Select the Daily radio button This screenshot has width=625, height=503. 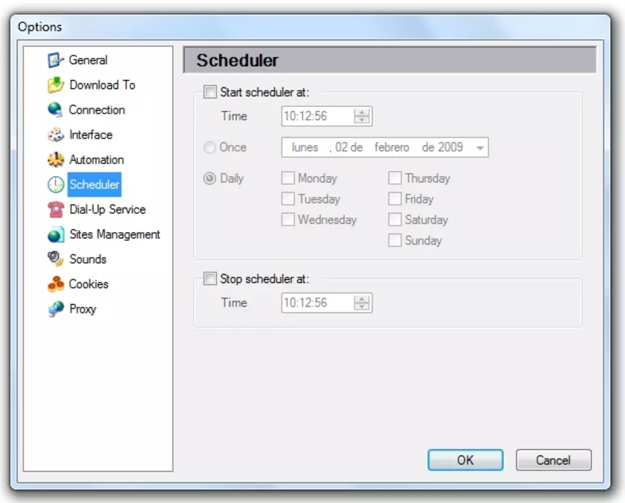pos(210,178)
